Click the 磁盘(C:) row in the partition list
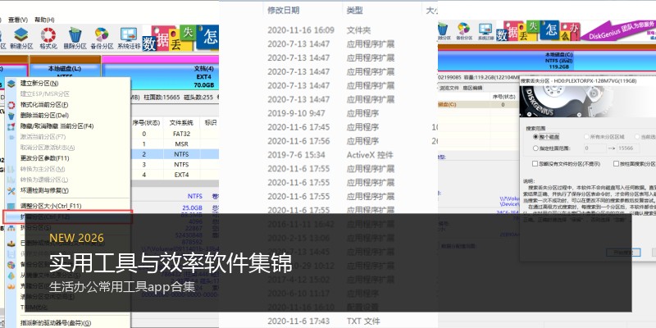 coord(479,105)
